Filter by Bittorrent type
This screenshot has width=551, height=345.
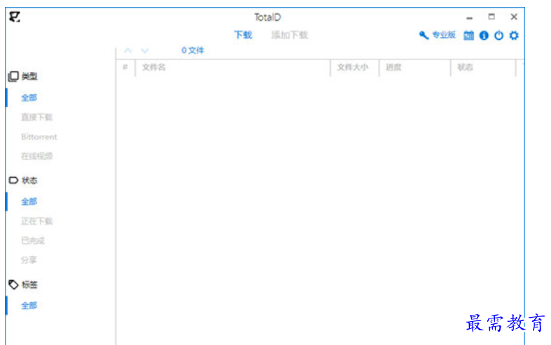pos(39,136)
